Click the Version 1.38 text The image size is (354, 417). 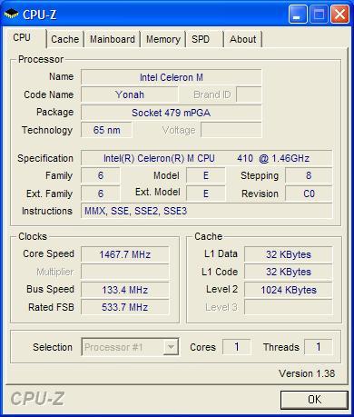click(307, 373)
